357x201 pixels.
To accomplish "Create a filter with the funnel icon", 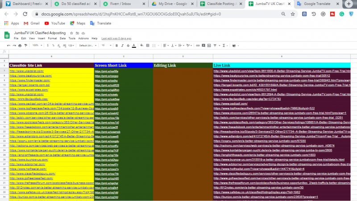I will click(215, 45).
